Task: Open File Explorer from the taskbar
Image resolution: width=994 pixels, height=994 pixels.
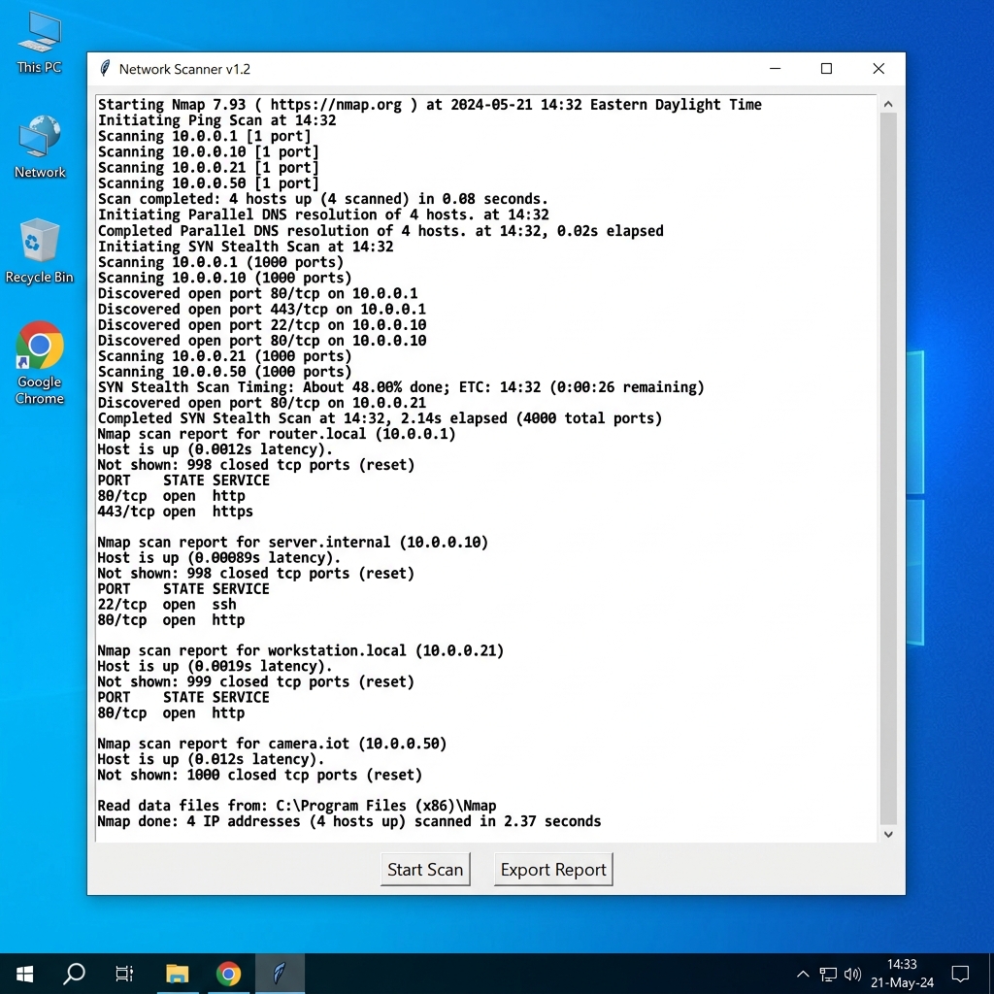Action: click(177, 973)
